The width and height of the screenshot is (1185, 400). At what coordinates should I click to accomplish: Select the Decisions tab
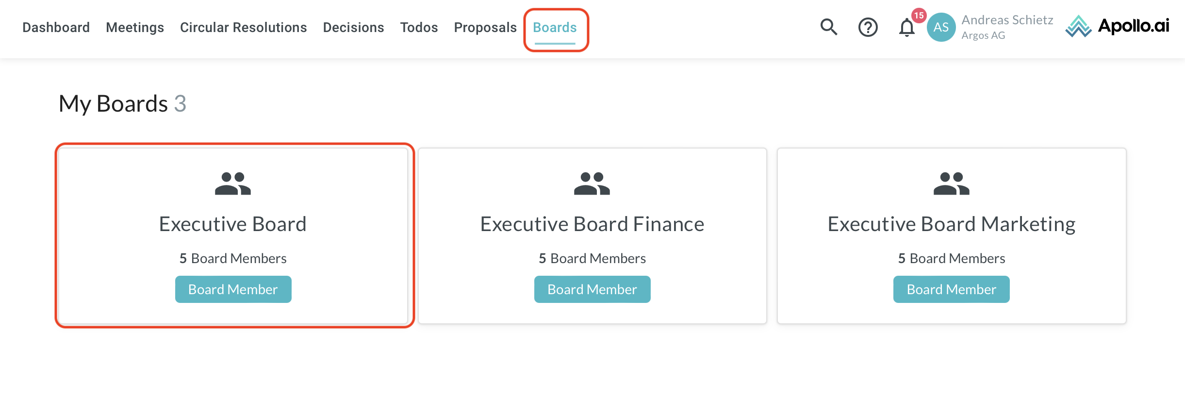coord(353,28)
